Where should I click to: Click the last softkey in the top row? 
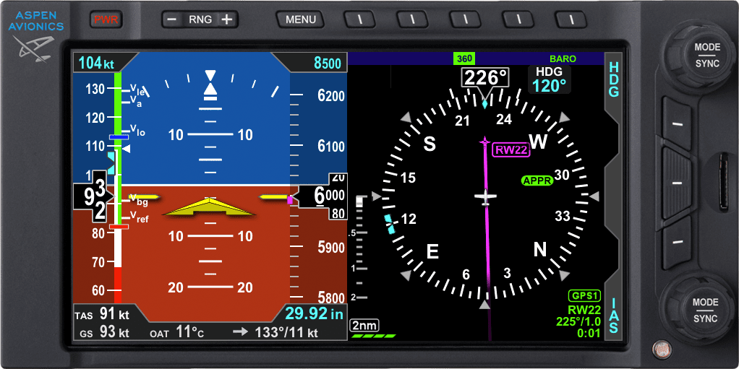point(571,19)
